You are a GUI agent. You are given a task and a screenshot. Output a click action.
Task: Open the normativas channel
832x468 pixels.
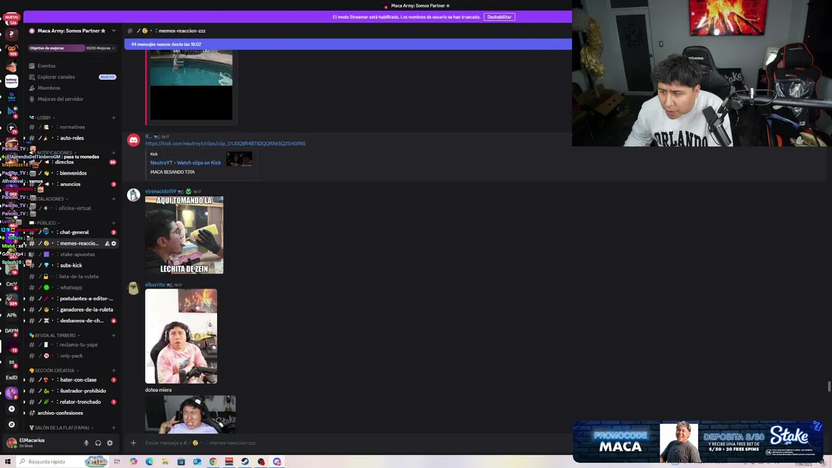click(x=72, y=127)
